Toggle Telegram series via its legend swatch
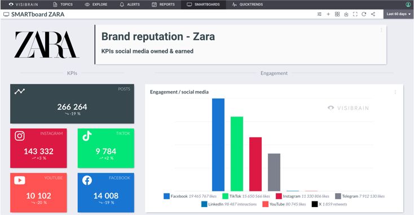This screenshot has height=215, width=414. tap(338, 196)
